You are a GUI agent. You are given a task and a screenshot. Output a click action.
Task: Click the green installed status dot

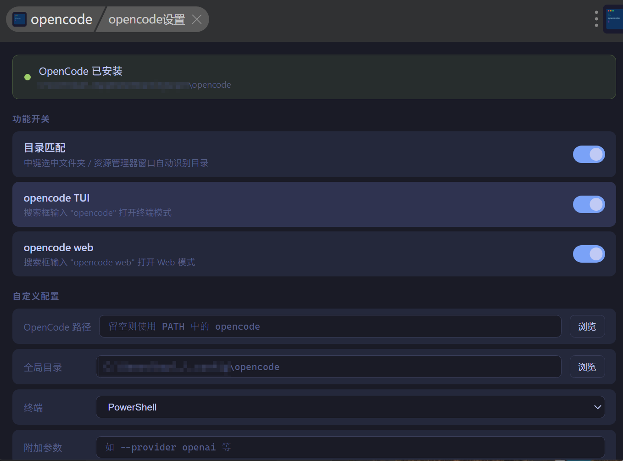click(28, 77)
